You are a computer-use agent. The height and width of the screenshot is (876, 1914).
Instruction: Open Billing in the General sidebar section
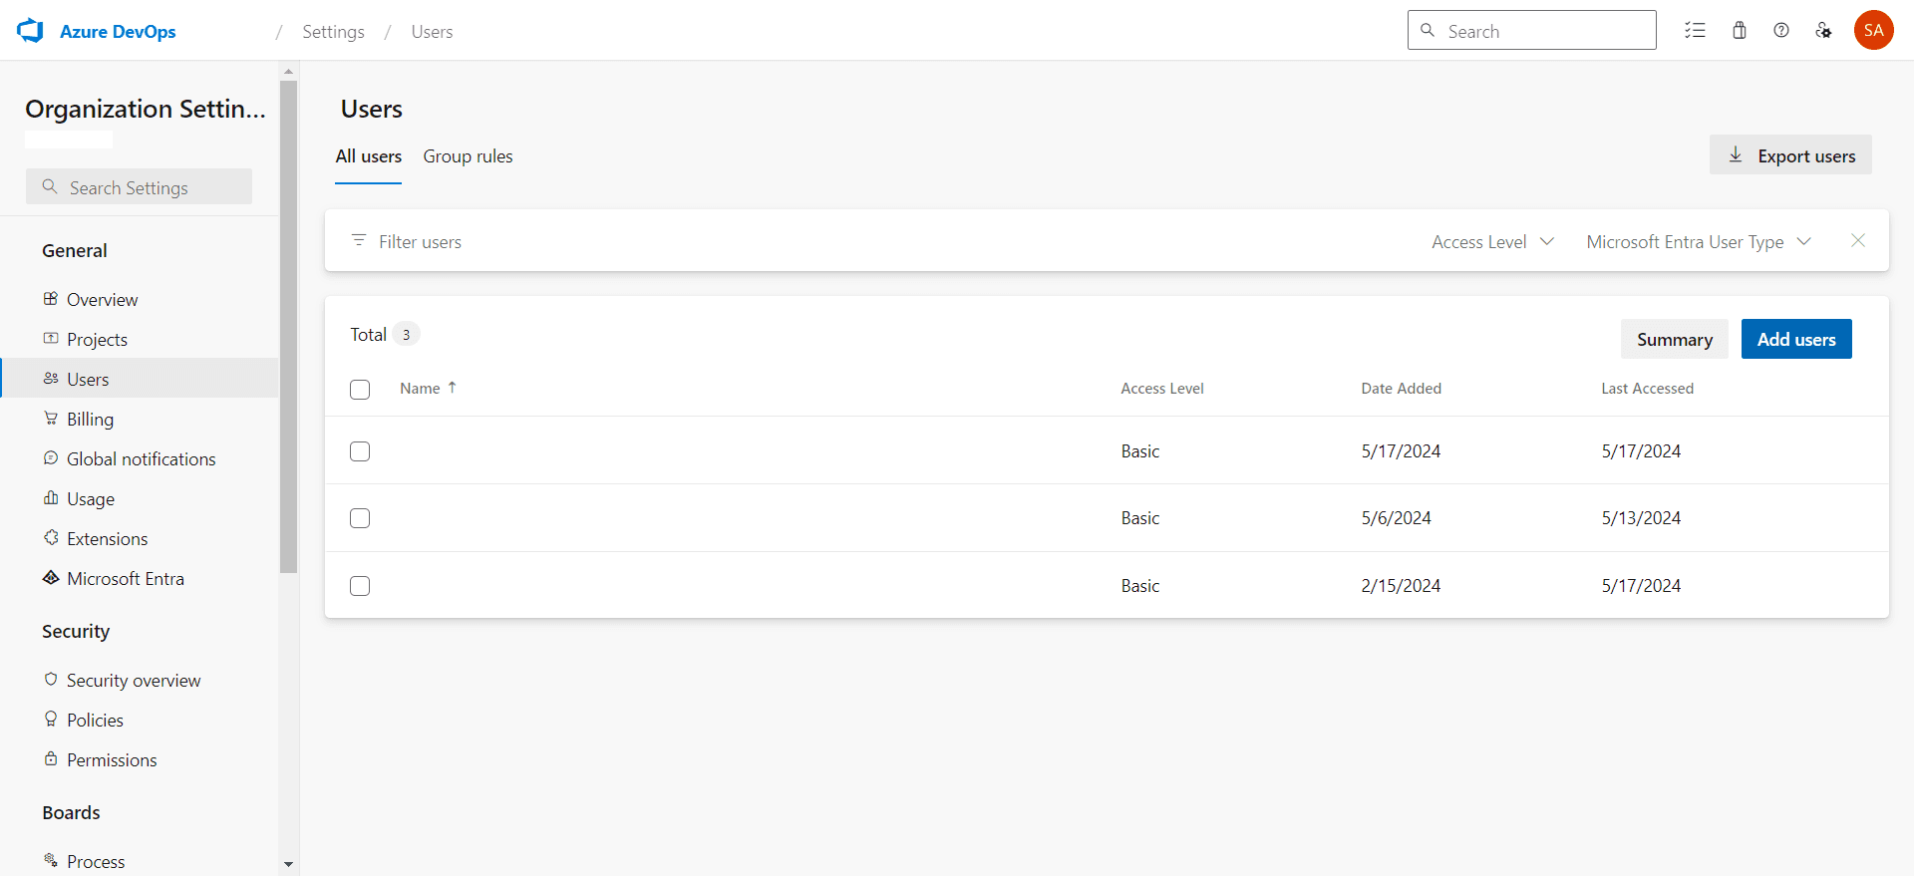point(90,420)
